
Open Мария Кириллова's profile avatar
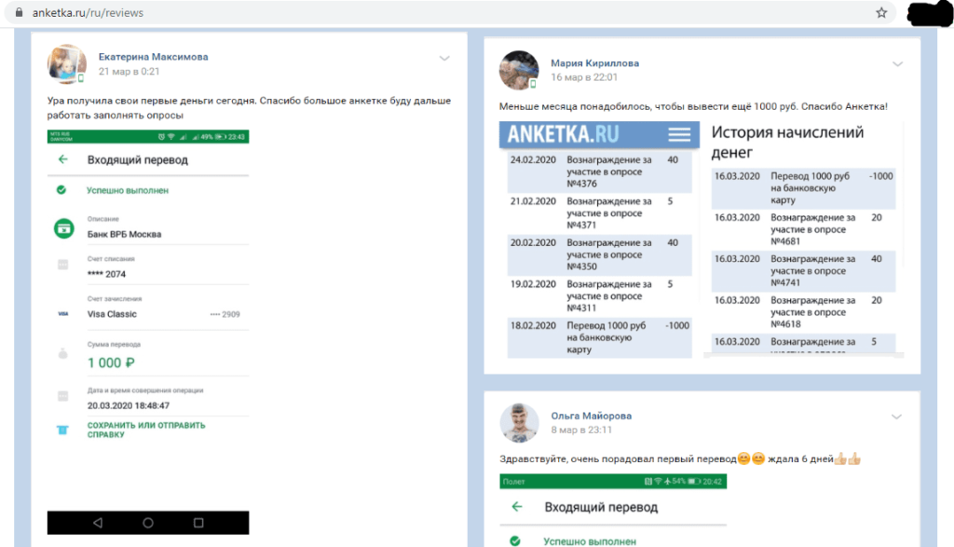[x=519, y=70]
